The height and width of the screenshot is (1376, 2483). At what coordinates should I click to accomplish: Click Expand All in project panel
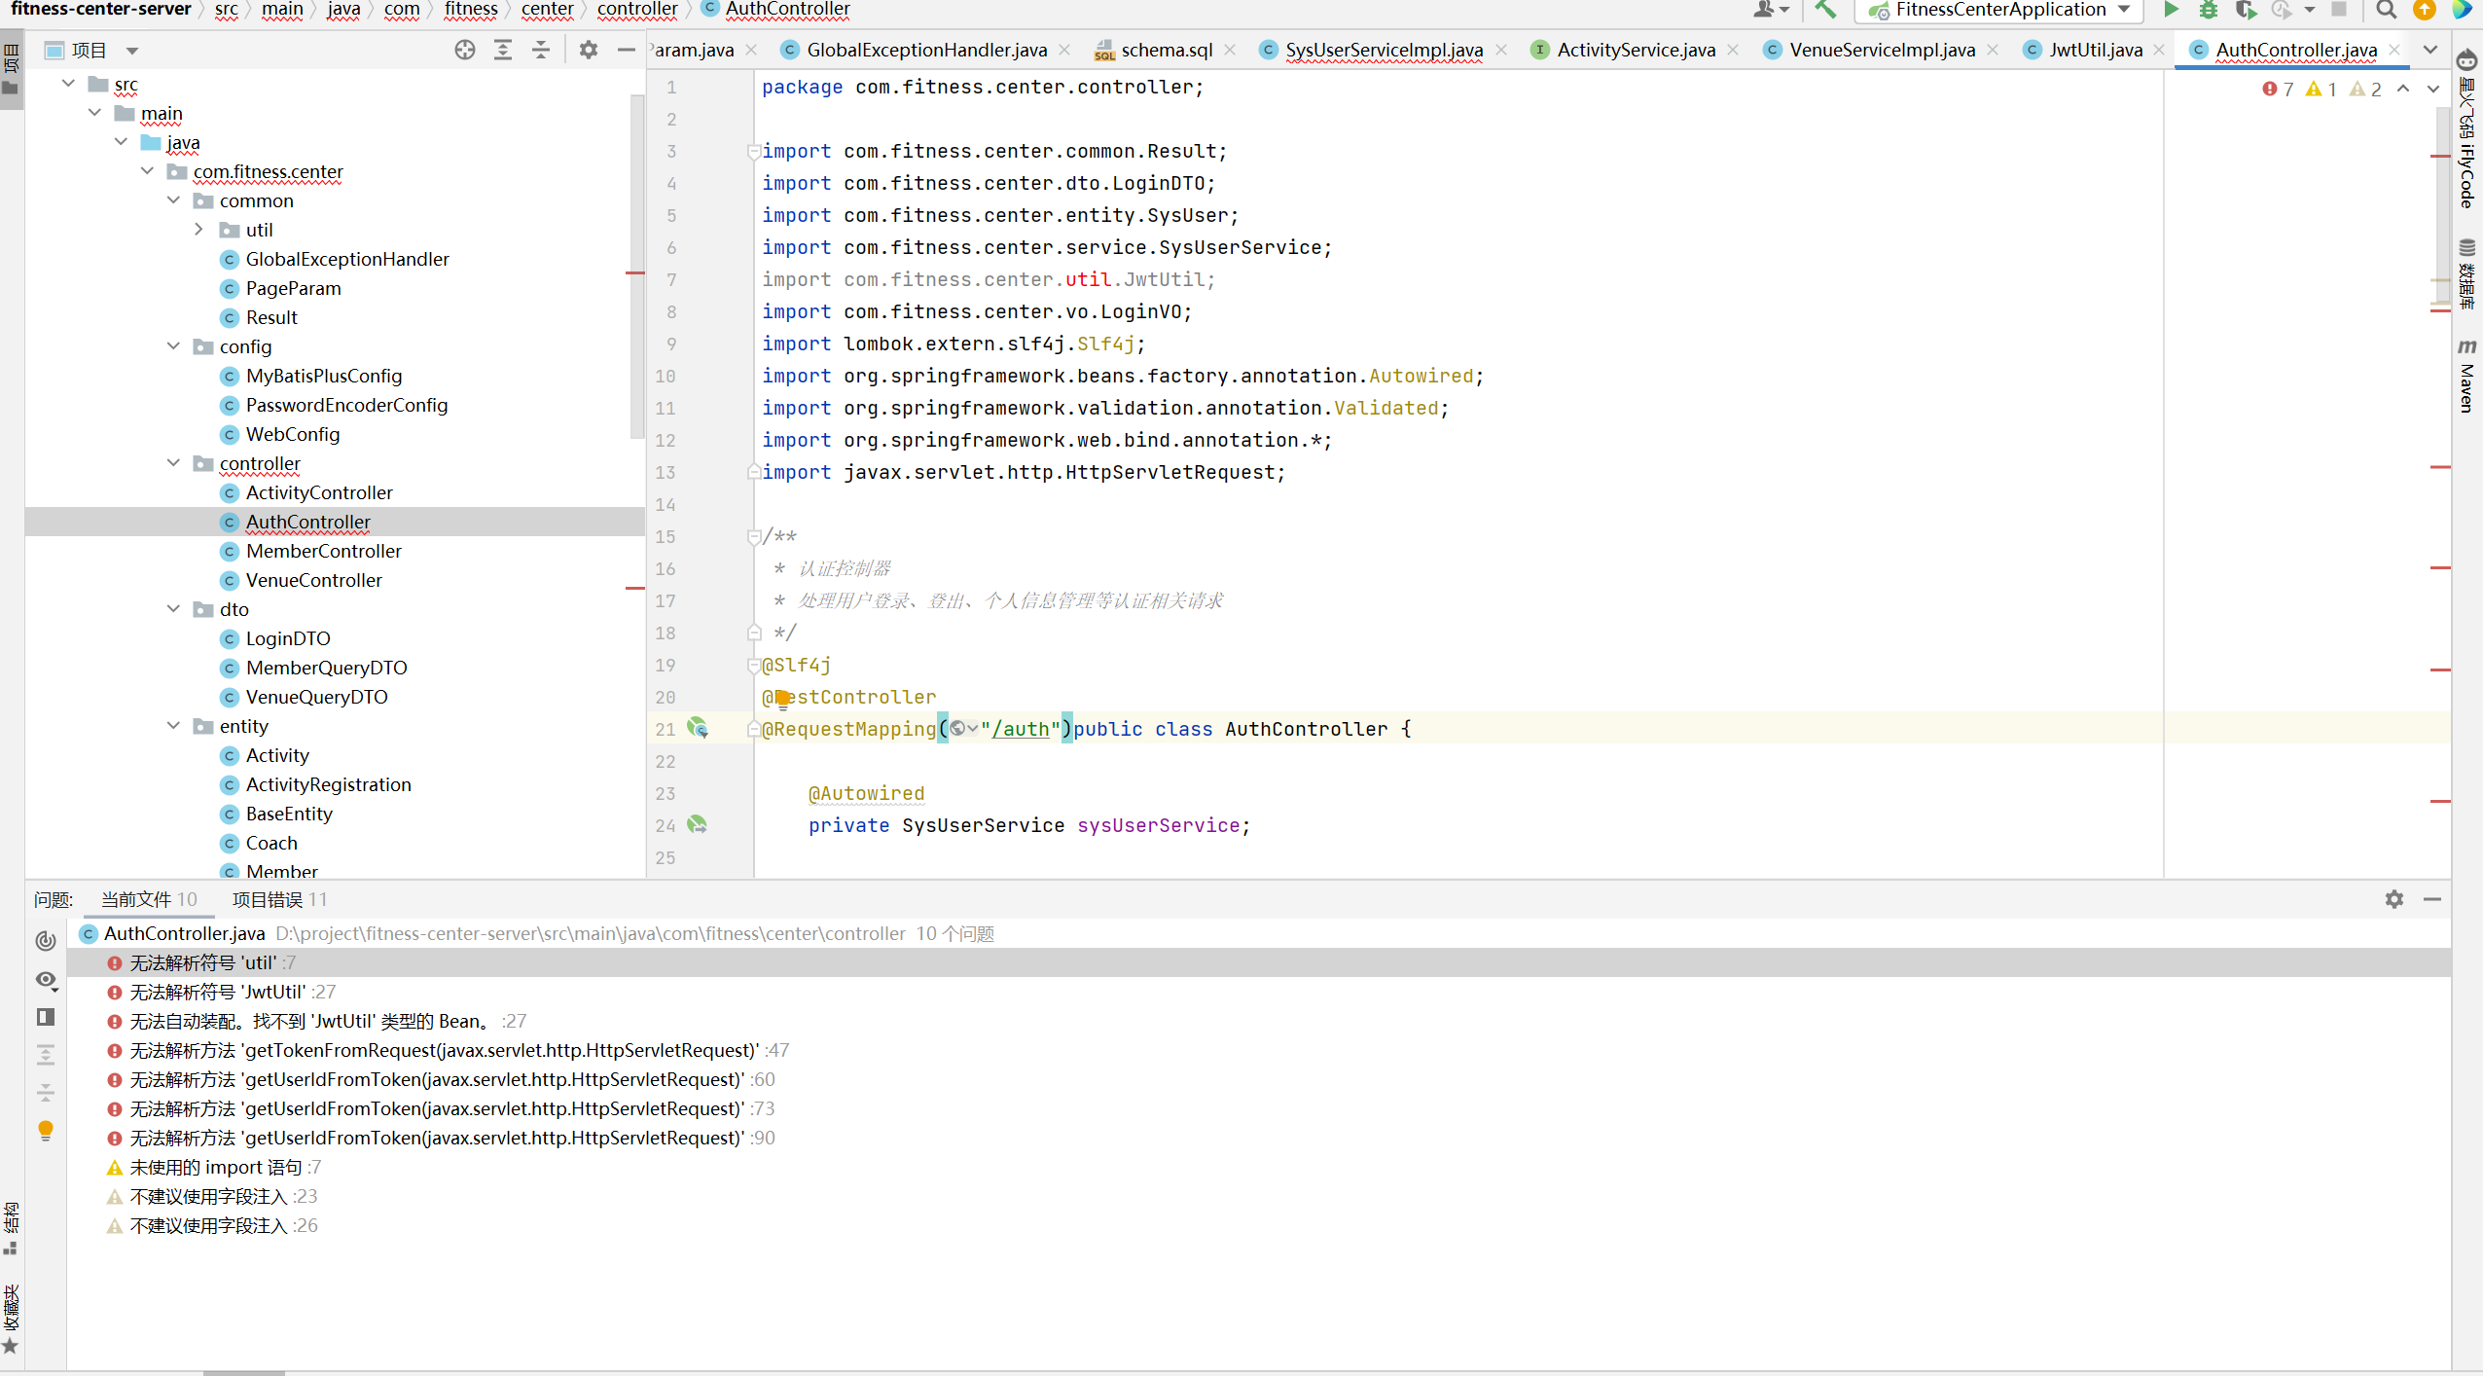click(x=503, y=50)
